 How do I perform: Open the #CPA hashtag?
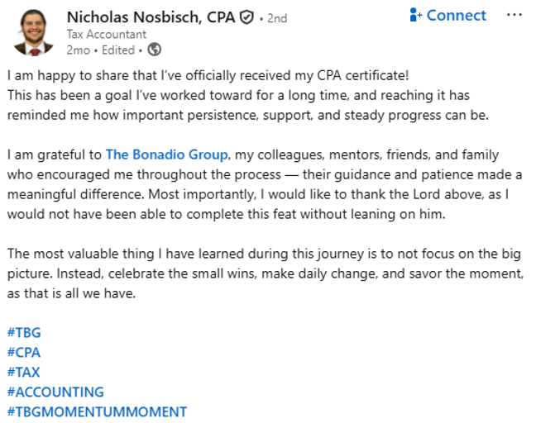[24, 352]
